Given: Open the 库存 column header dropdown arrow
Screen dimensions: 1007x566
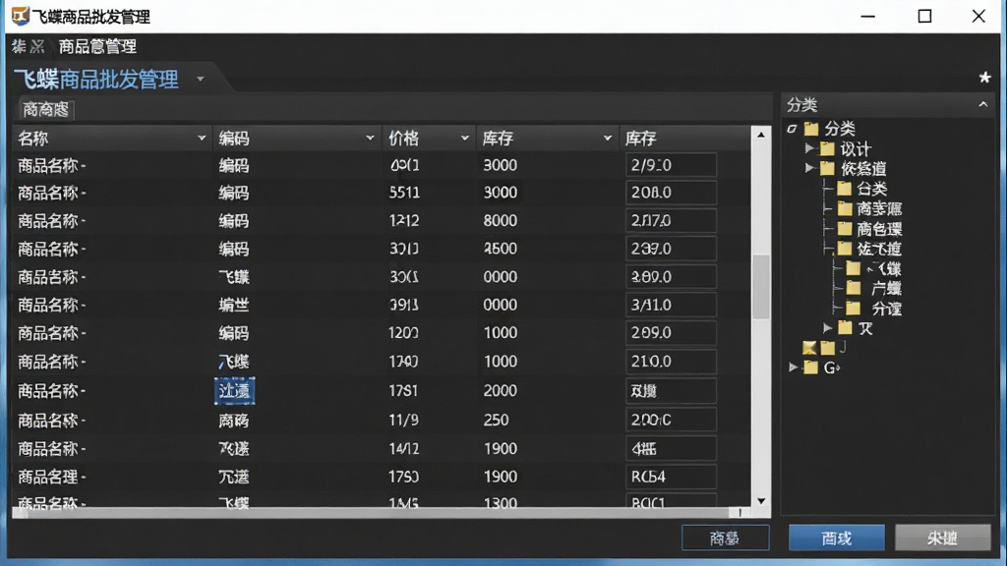Looking at the screenshot, I should coord(607,138).
